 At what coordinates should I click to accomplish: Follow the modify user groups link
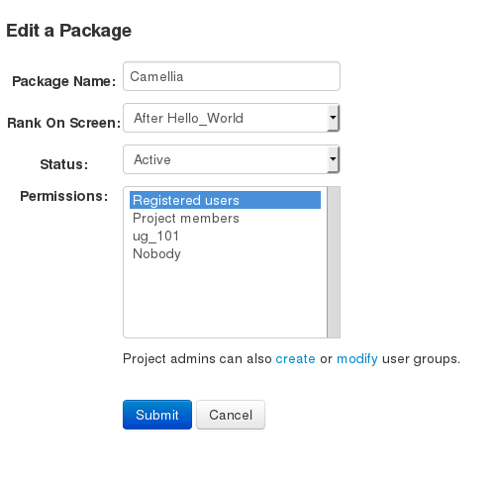click(357, 358)
